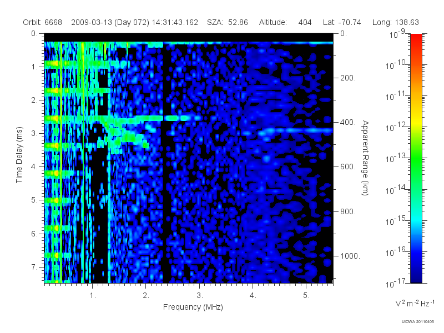The image size is (444, 333).
Task: Click frequency tick label '5.' on x-axis
Action: pos(306,296)
